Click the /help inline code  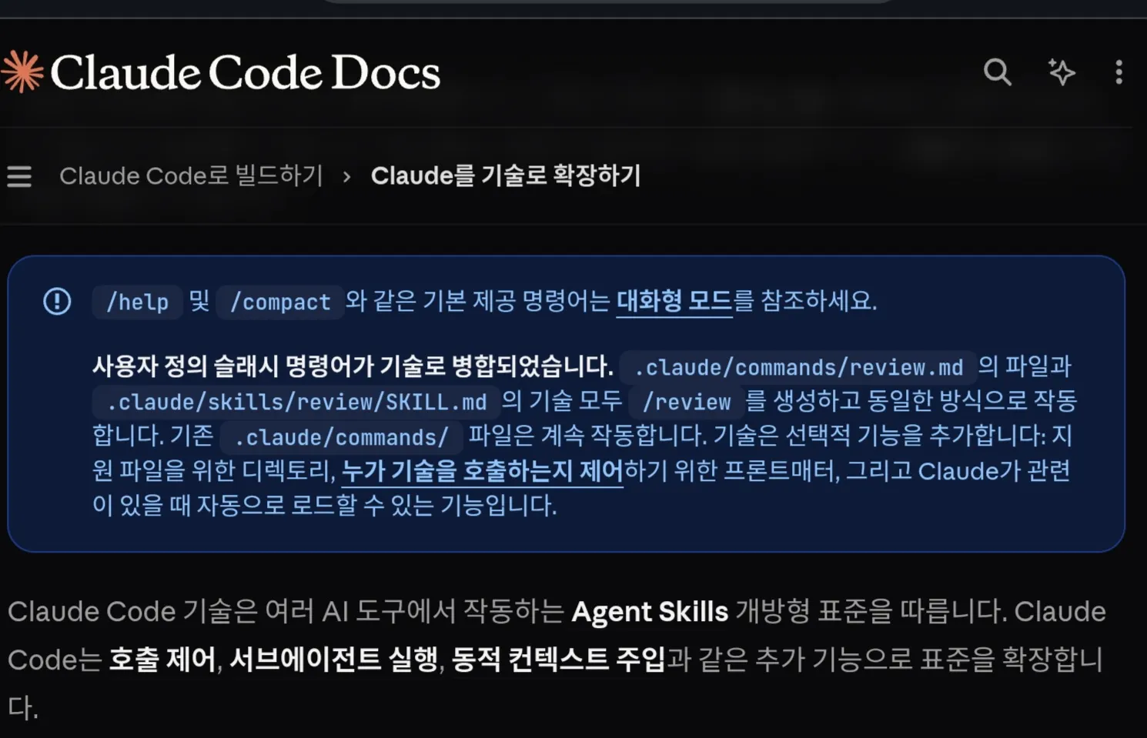[137, 302]
